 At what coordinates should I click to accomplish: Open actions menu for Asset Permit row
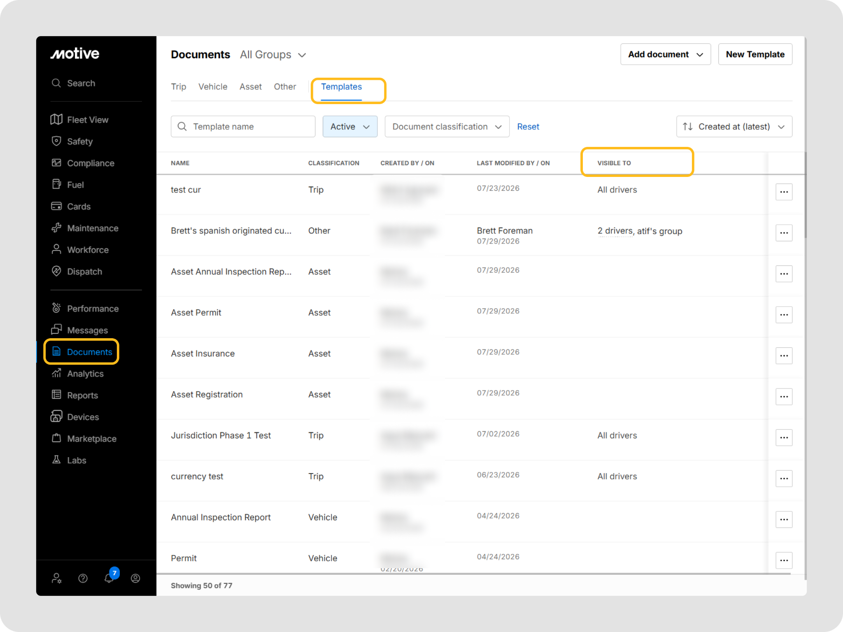click(x=784, y=315)
